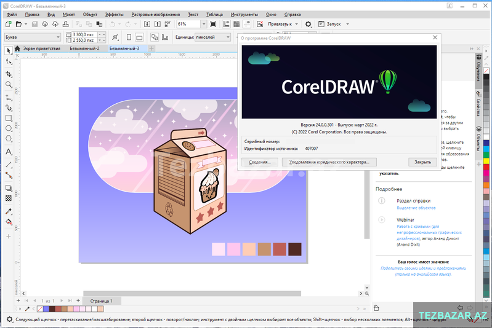Expand the Запуск dropdown arrow

(x=348, y=24)
